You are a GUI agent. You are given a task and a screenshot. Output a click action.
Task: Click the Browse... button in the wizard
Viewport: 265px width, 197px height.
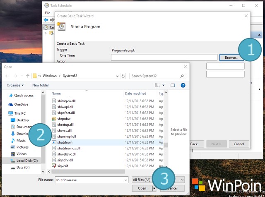(x=231, y=58)
